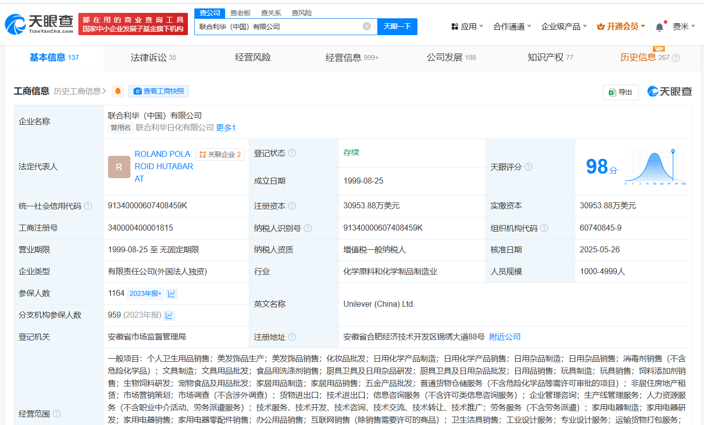
Task: Click the 天眼查 logo to go home
Action: click(x=39, y=24)
